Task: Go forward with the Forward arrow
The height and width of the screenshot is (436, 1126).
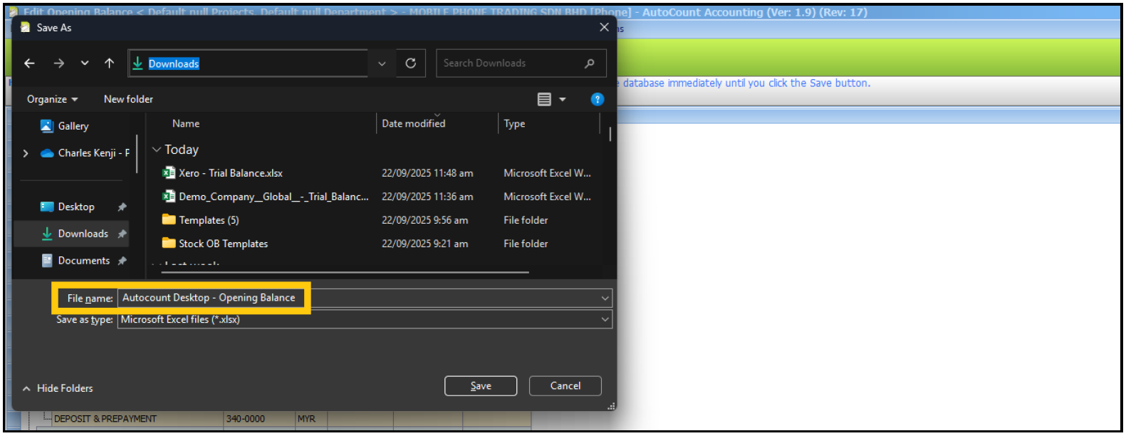Action: pos(59,63)
